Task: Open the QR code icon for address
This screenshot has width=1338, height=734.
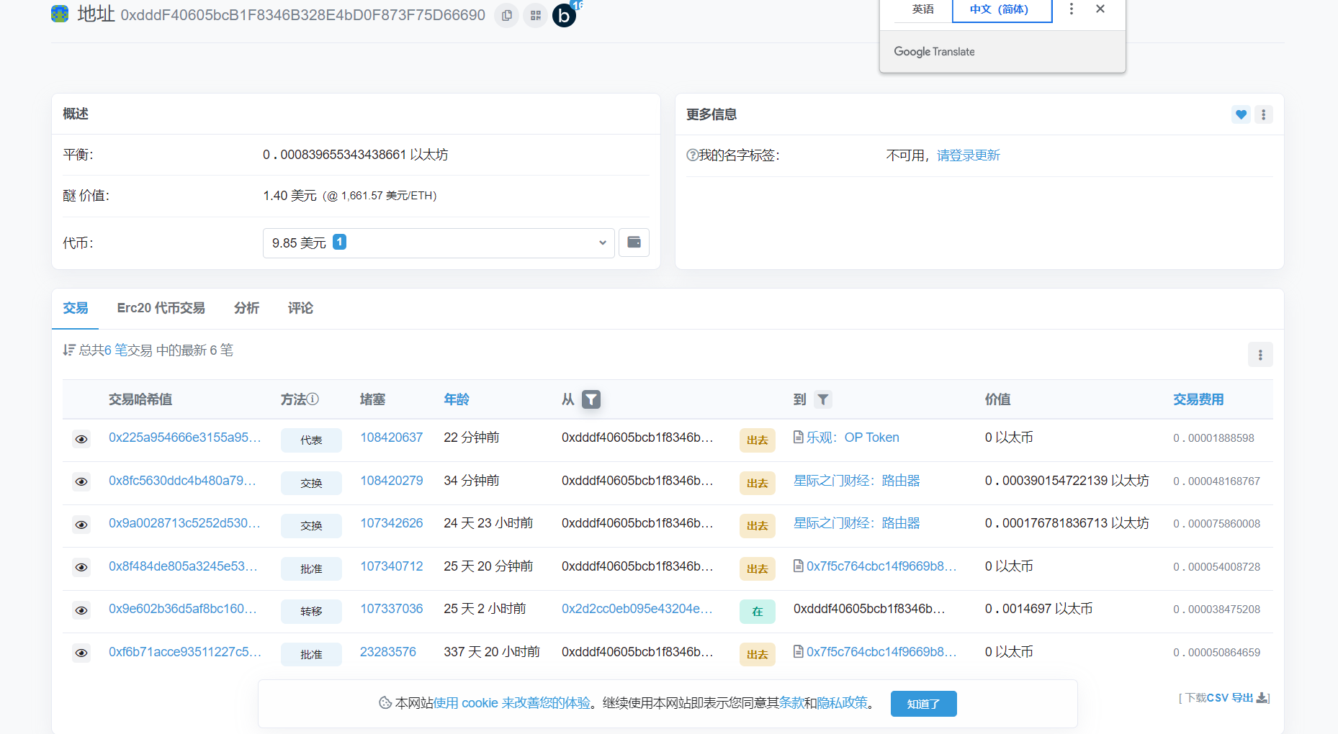Action: 535,15
